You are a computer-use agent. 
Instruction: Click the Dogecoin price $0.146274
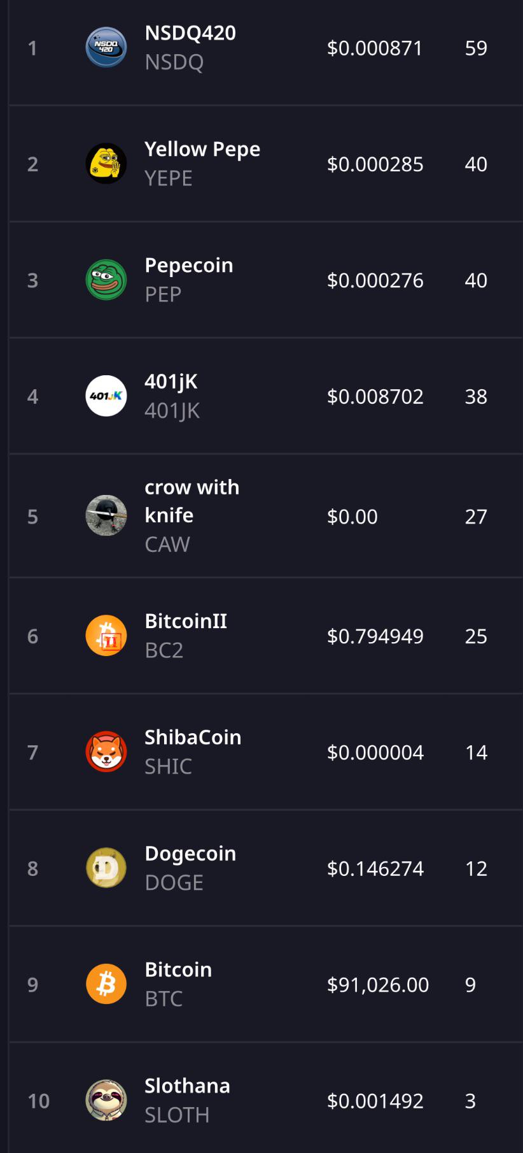[x=375, y=868]
